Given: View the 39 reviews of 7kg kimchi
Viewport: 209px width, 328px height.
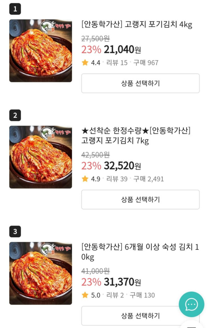Looking at the screenshot, I should [x=117, y=179].
